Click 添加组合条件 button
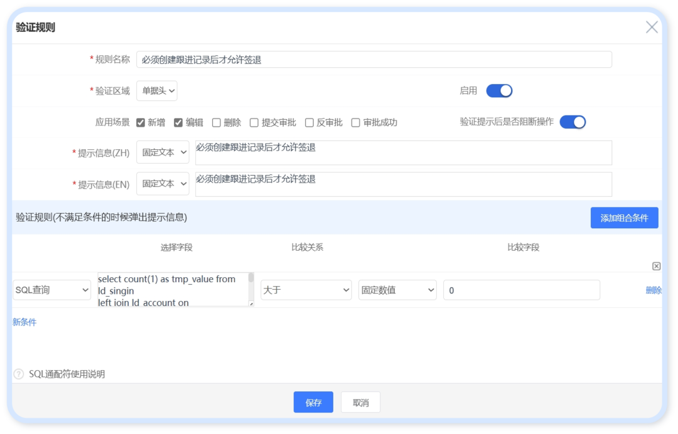 (624, 218)
